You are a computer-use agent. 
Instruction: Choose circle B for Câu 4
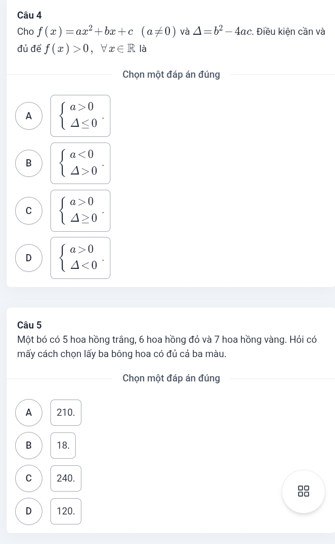click(29, 163)
